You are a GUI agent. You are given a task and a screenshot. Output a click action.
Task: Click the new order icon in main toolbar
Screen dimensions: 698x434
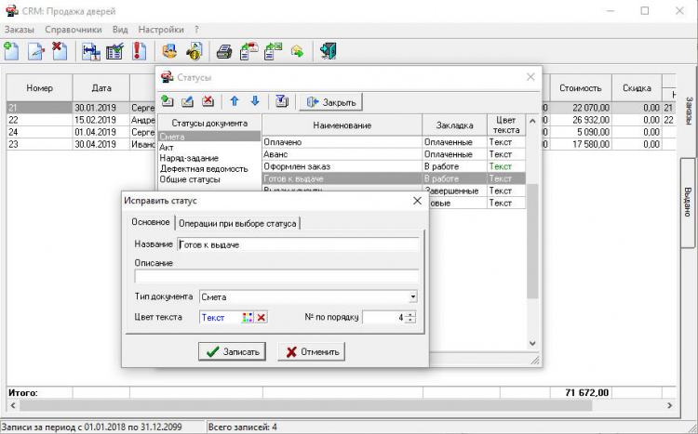[x=11, y=52]
